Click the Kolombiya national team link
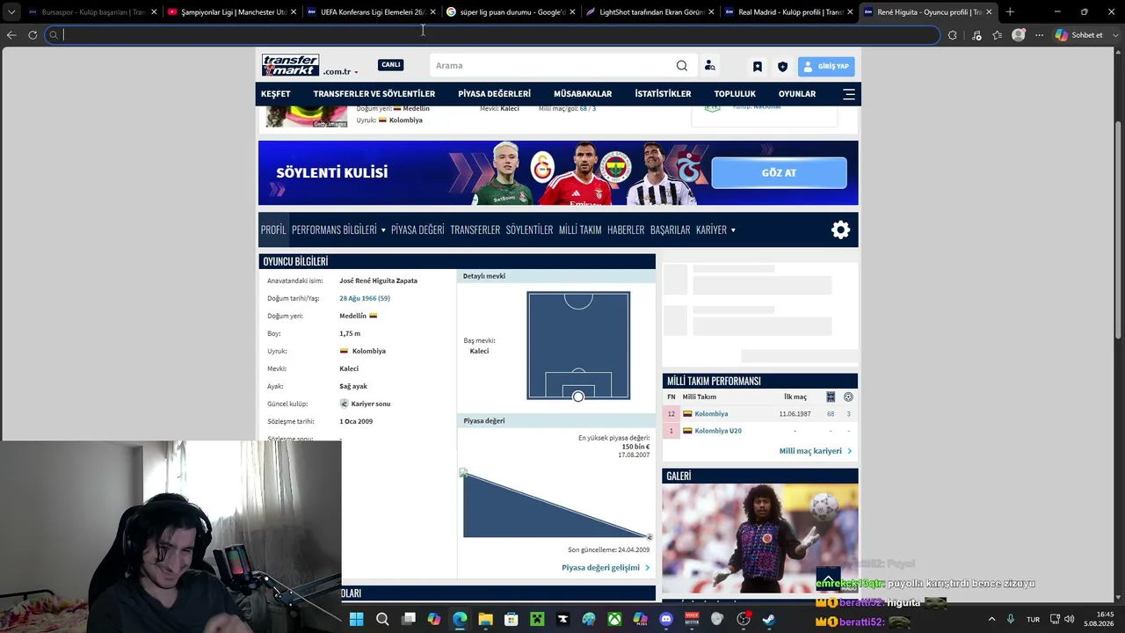 (711, 414)
